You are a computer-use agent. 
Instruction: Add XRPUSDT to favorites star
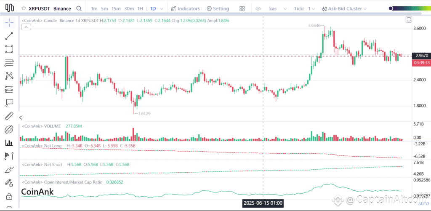pyautogui.click(x=24, y=8)
